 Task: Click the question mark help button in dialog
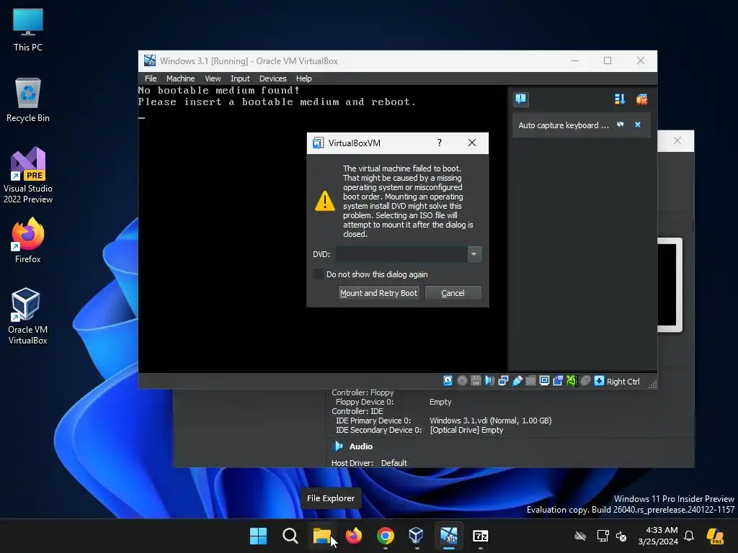point(439,143)
